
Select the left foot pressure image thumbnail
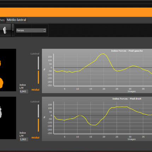point(8,70)
